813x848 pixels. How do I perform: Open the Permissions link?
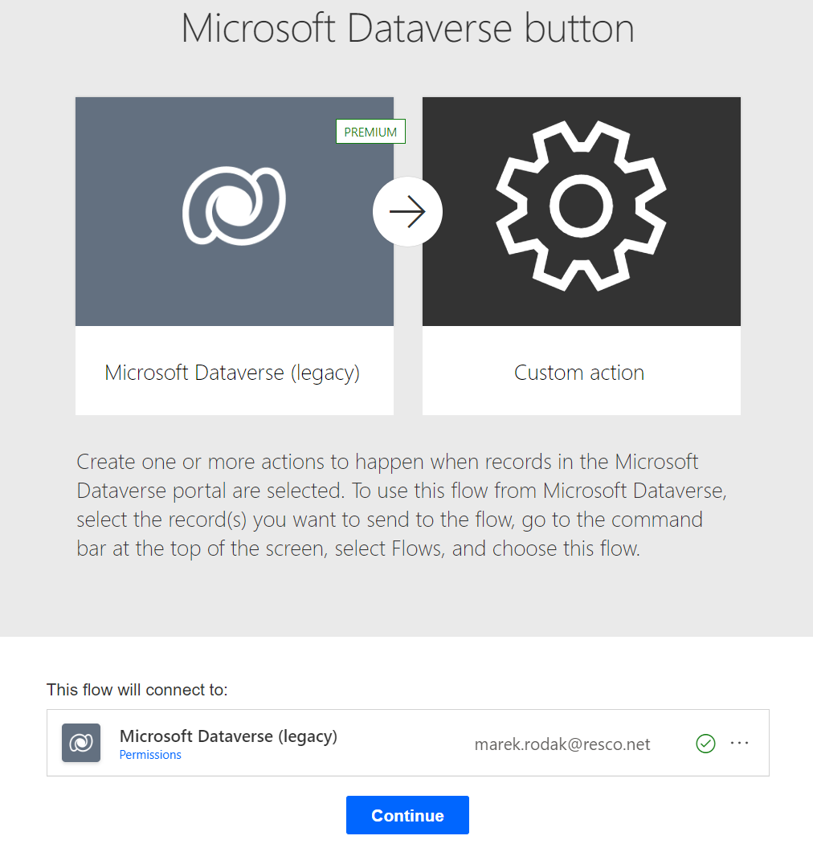[150, 755]
